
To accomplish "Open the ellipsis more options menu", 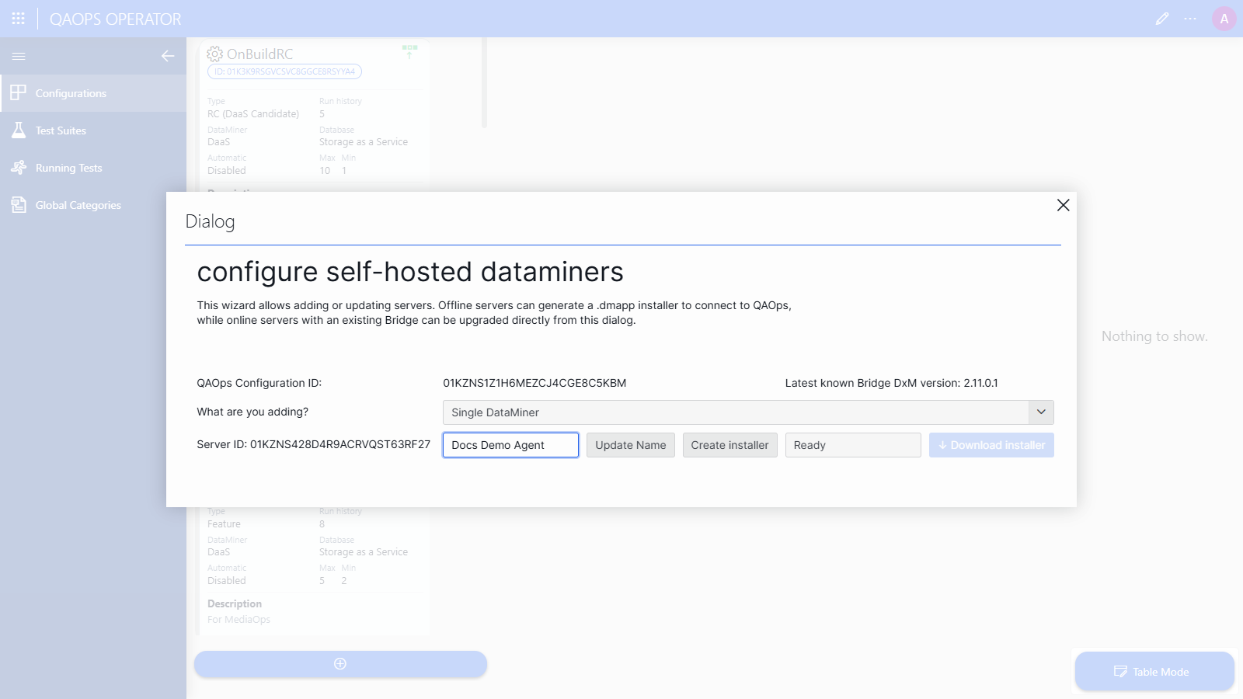I will click(1190, 19).
